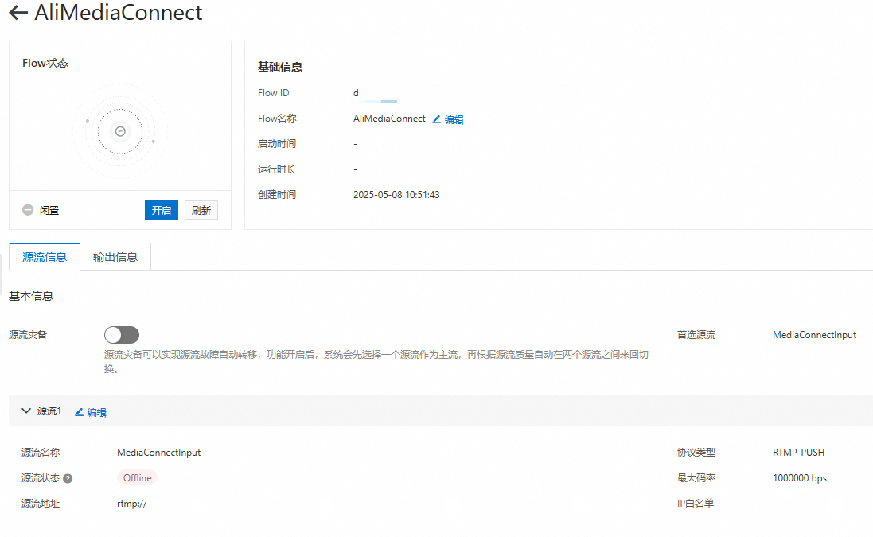Select the Offline status badge
Screen dimensions: 873x537
coord(137,477)
